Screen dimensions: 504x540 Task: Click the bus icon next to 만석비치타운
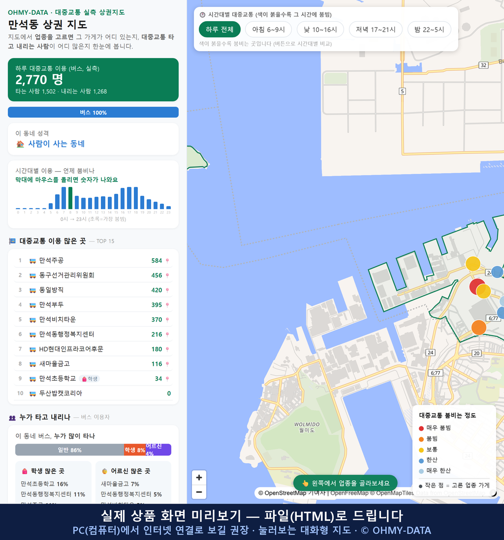pos(33,320)
